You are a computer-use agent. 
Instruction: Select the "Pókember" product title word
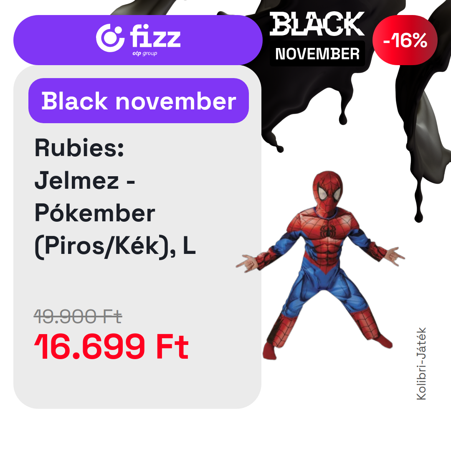(95, 213)
